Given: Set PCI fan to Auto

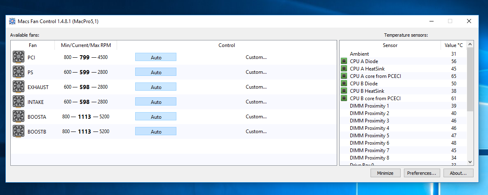Looking at the screenshot, I should 156,57.
